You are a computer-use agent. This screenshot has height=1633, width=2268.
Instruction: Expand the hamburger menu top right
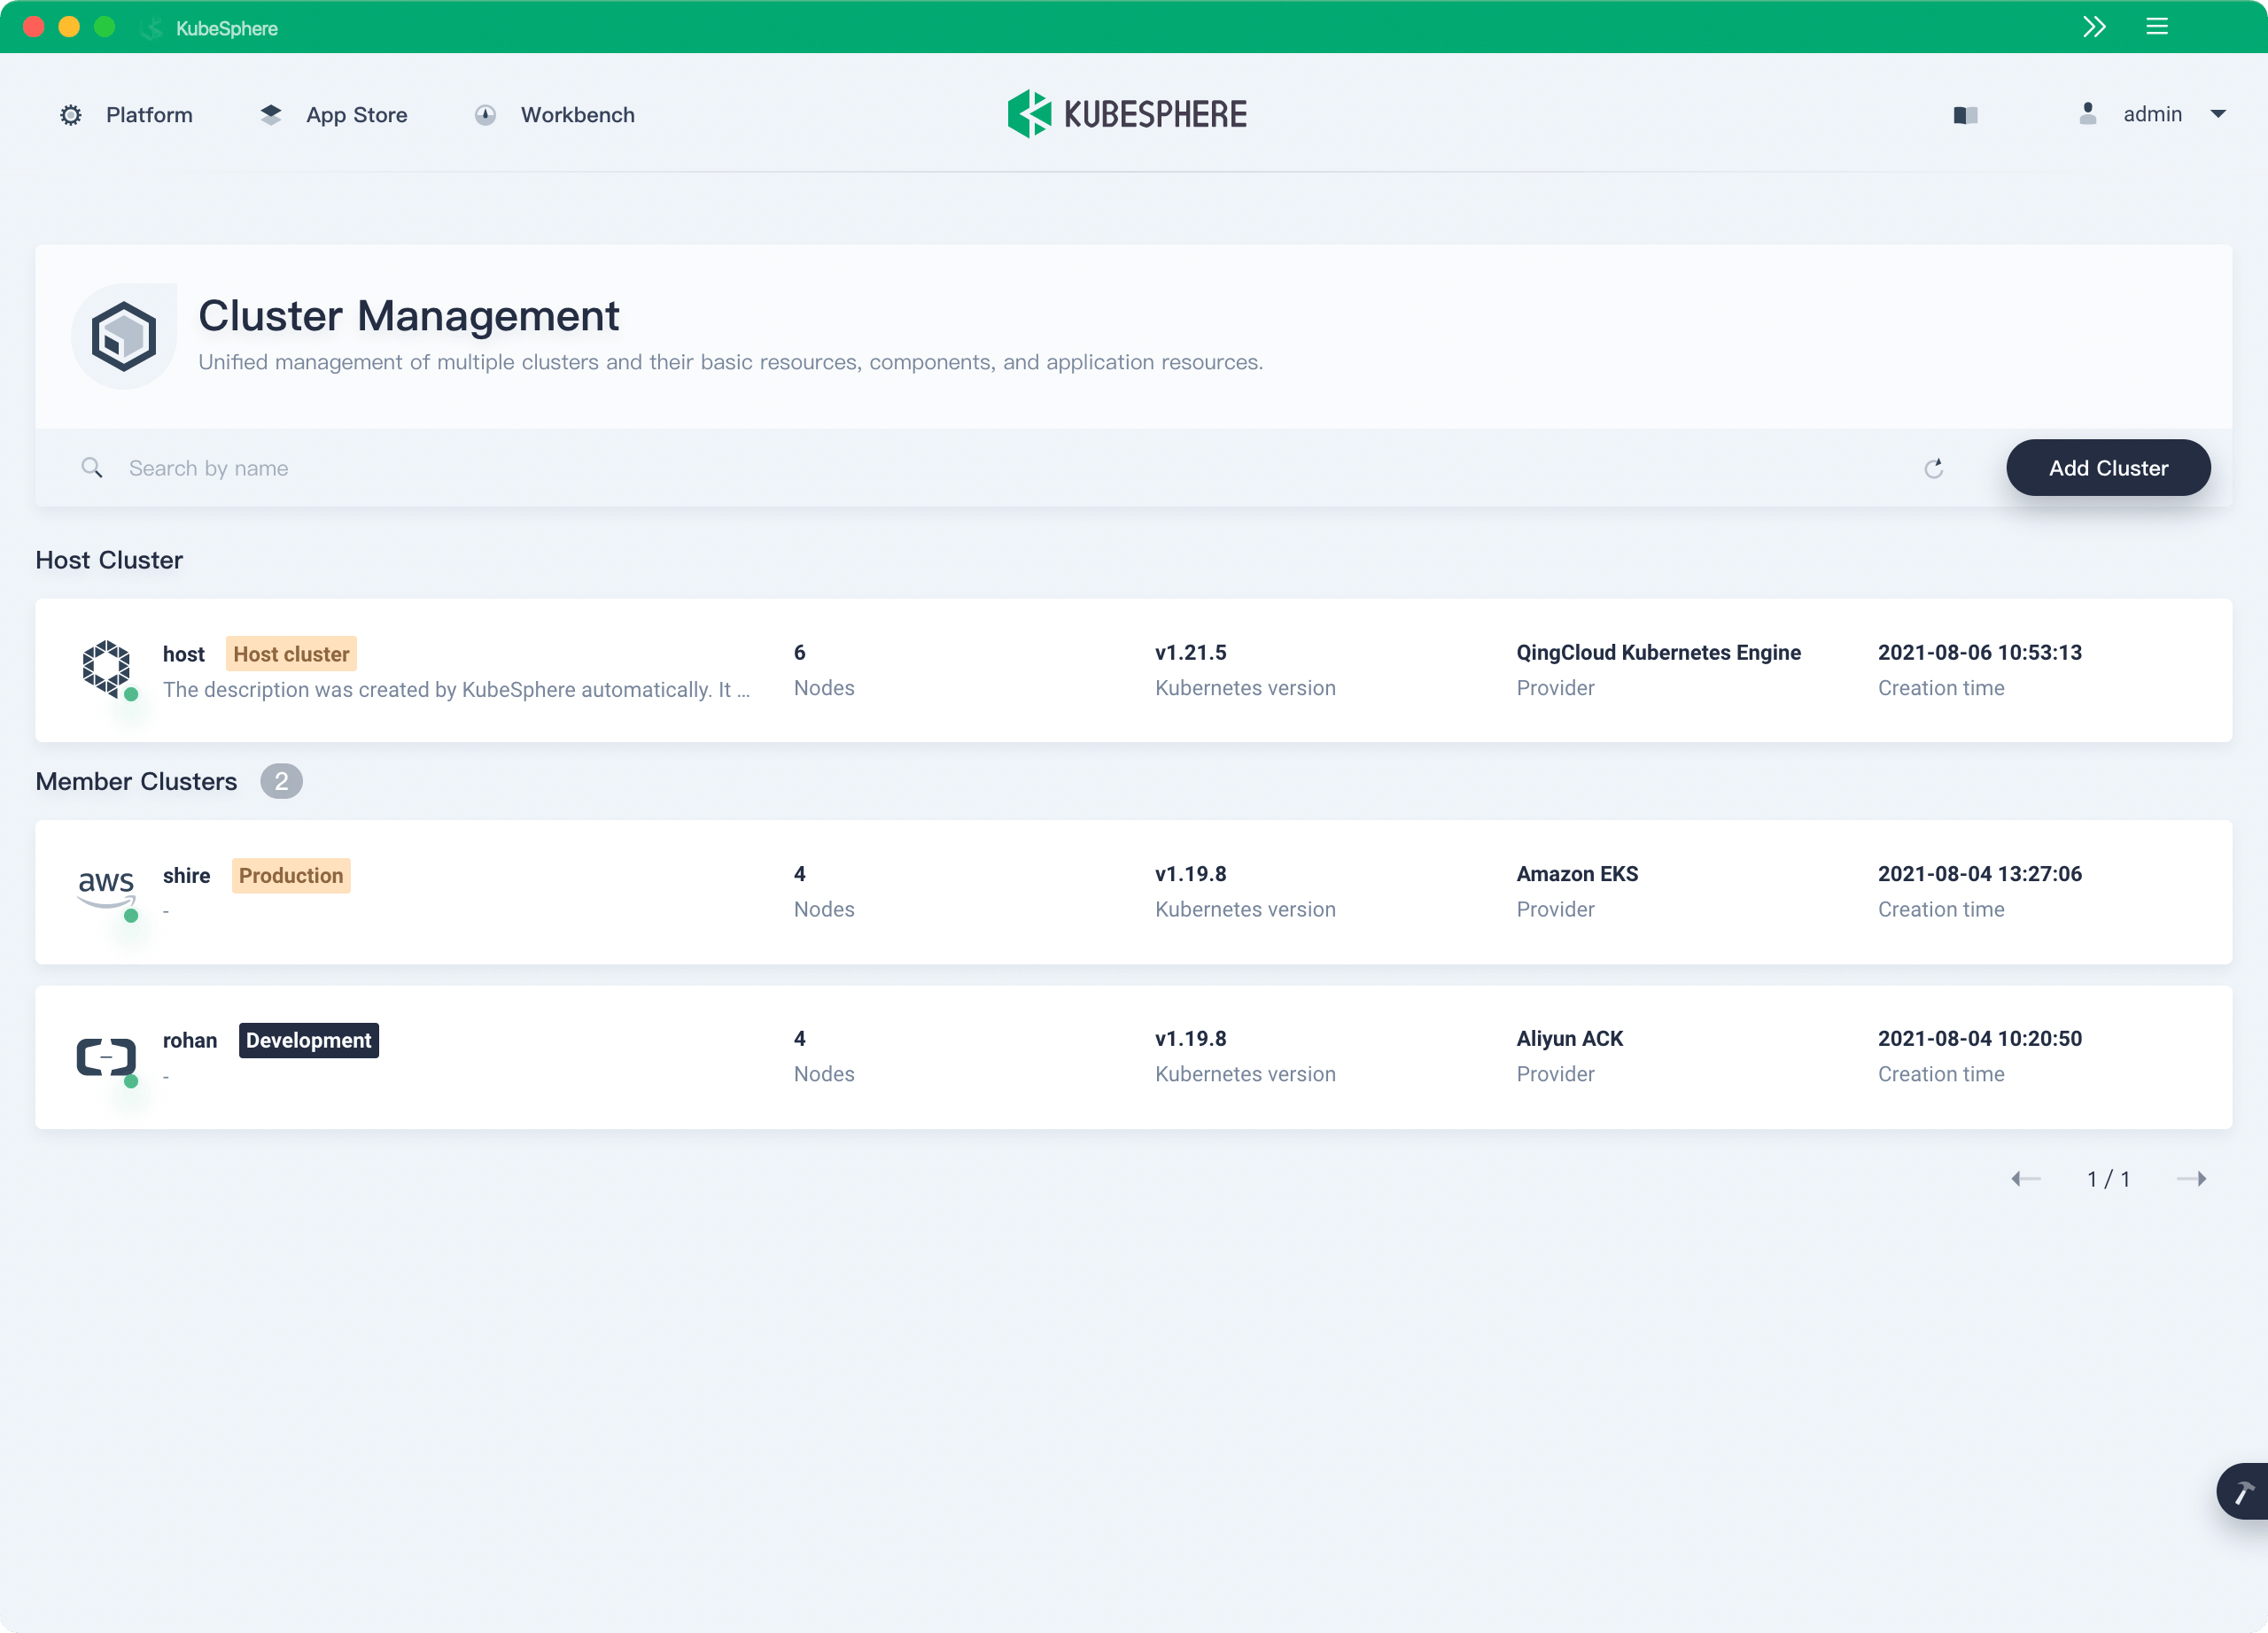click(x=2157, y=27)
